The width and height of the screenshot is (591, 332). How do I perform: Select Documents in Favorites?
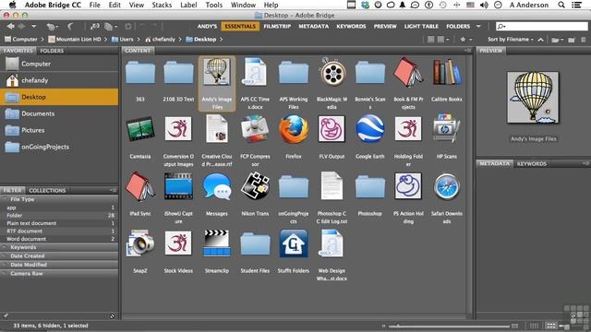pos(59,113)
